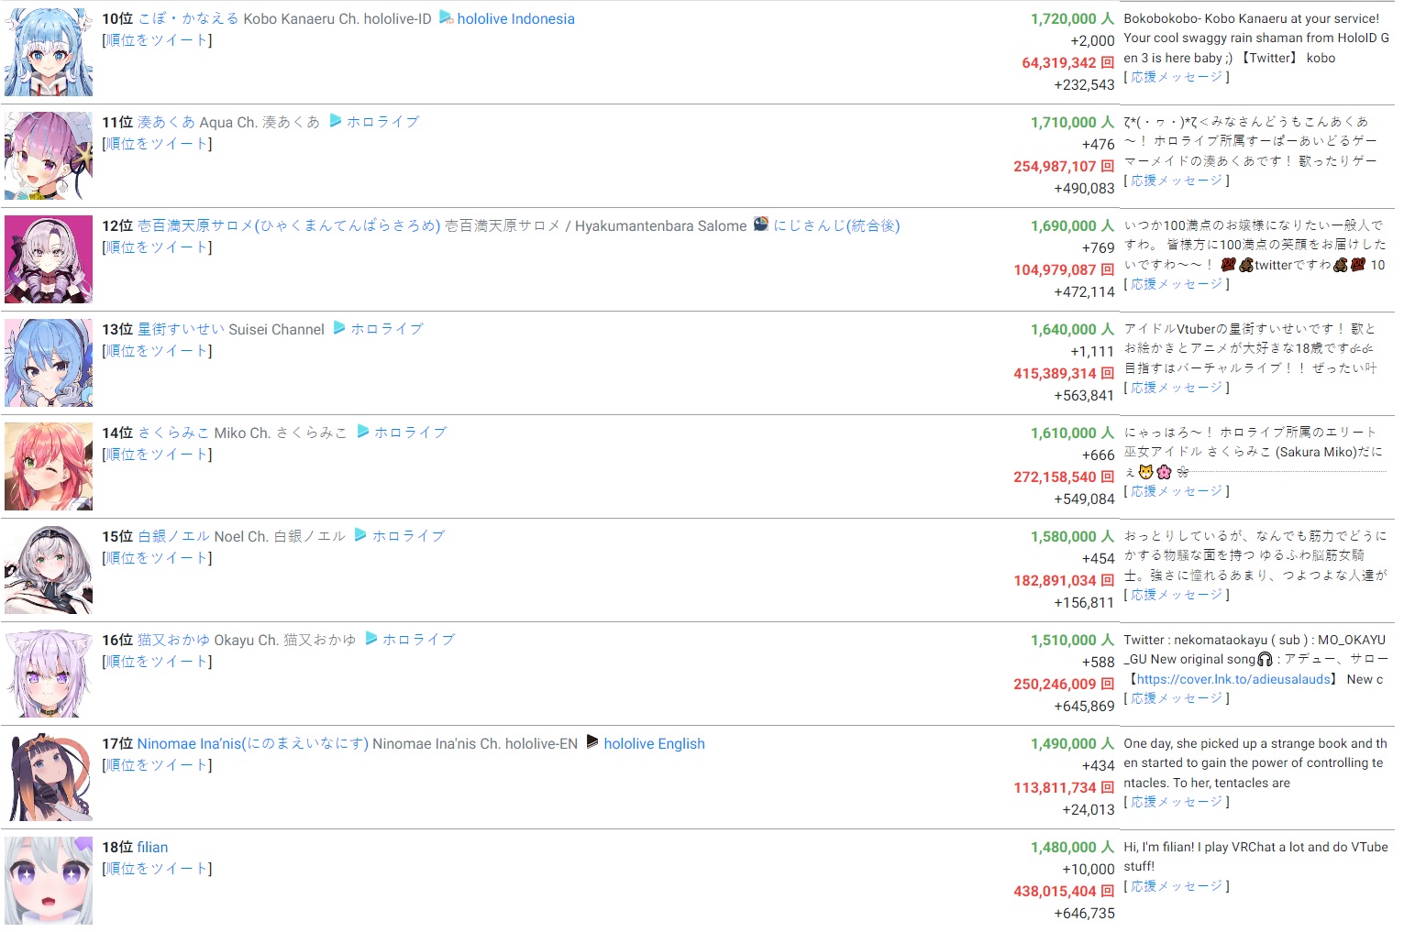
Task: Open 応援メッセージ for Noel Ch.
Action: point(1177,595)
